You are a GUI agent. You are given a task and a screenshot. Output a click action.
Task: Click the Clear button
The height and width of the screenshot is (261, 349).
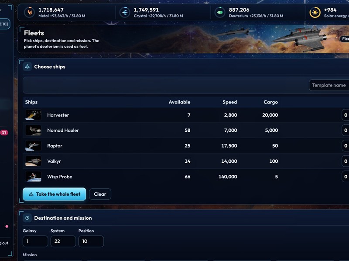100,194
